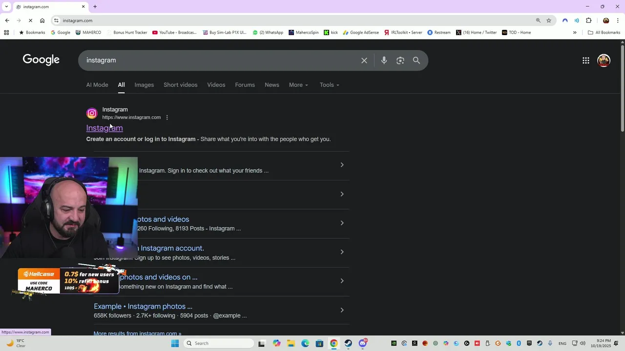Open File Explorer from the taskbar
Screen dimensions: 625x351
291,343
